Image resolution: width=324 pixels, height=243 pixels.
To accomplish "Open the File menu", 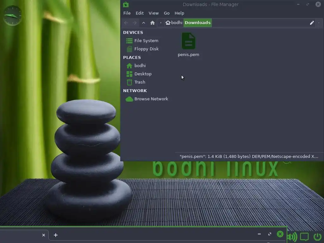I will click(127, 13).
